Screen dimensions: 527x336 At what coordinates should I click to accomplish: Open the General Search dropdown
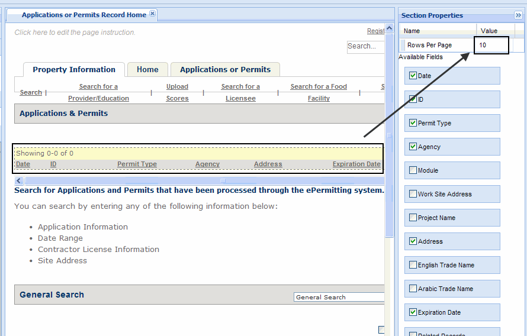tap(339, 297)
